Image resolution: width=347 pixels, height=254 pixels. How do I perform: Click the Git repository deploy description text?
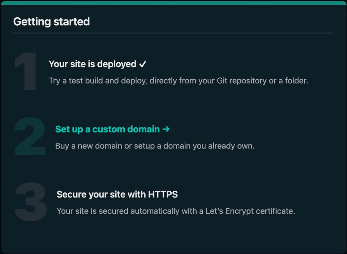[178, 80]
